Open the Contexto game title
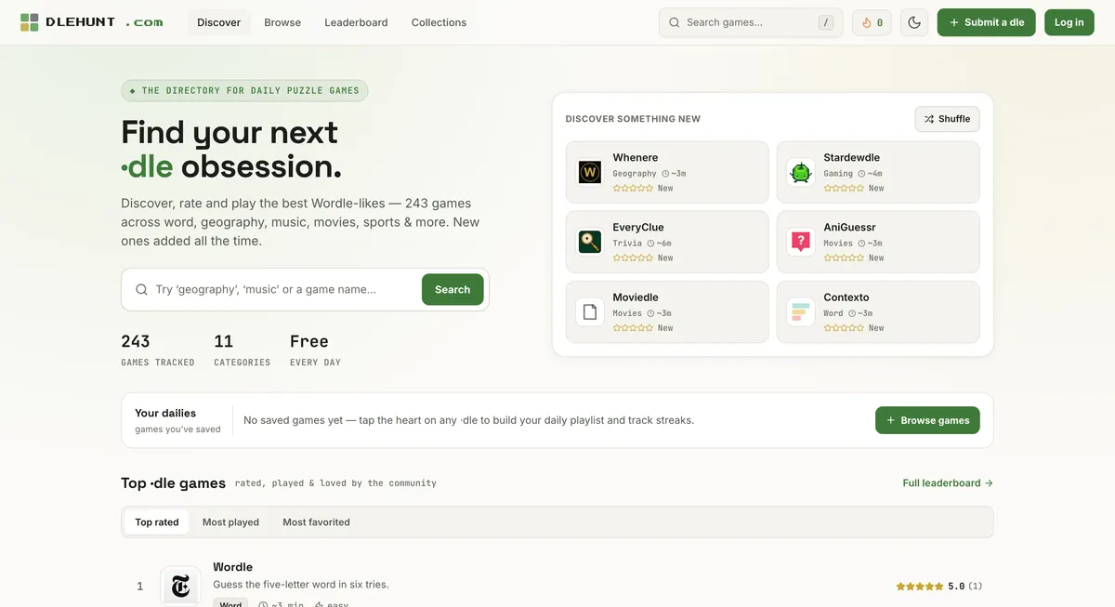 (846, 297)
